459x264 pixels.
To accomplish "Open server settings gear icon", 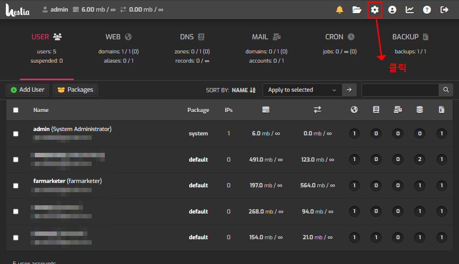I will click(x=375, y=10).
